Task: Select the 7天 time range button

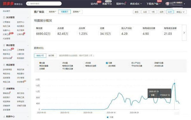Action: [153, 12]
